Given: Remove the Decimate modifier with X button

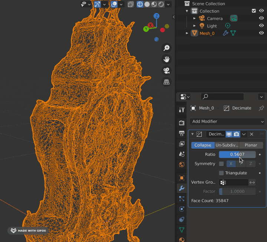Looking at the screenshot, I should [x=251, y=134].
